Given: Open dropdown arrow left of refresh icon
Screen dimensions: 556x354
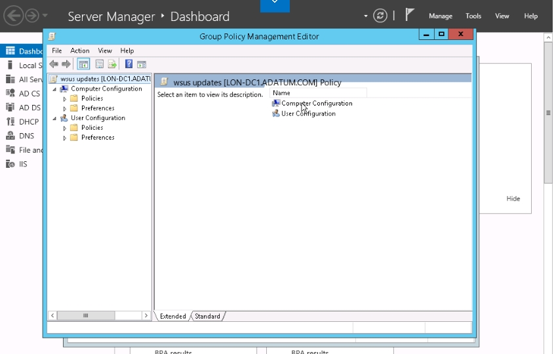Looking at the screenshot, I should (x=366, y=16).
